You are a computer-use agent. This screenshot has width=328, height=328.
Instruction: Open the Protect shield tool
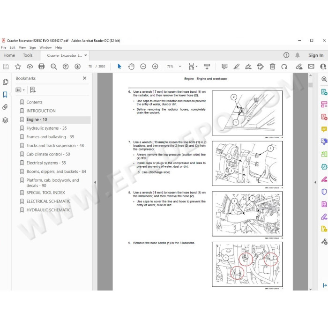click(x=324, y=192)
